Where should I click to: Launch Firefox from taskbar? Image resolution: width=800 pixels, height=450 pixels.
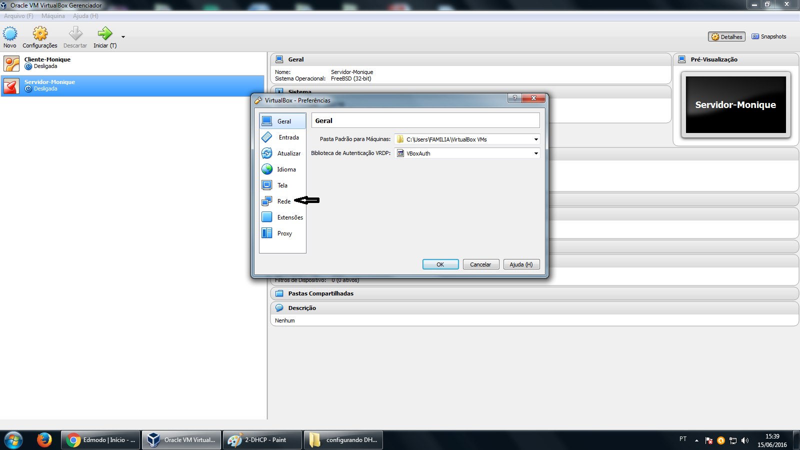(44, 440)
